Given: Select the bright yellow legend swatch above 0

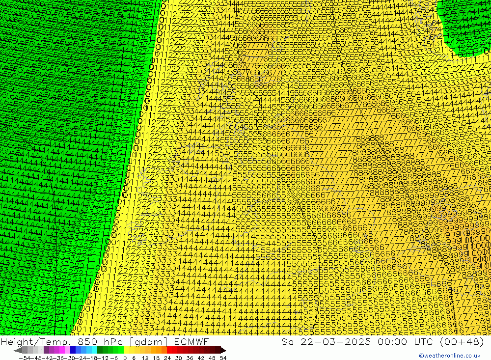Looking at the screenshot, I should tap(126, 350).
